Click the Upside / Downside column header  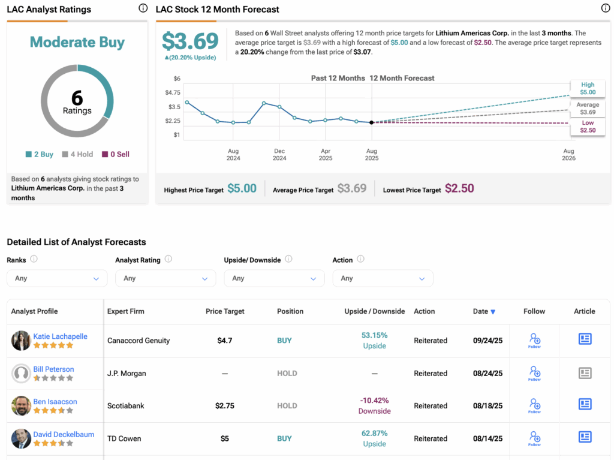click(375, 311)
